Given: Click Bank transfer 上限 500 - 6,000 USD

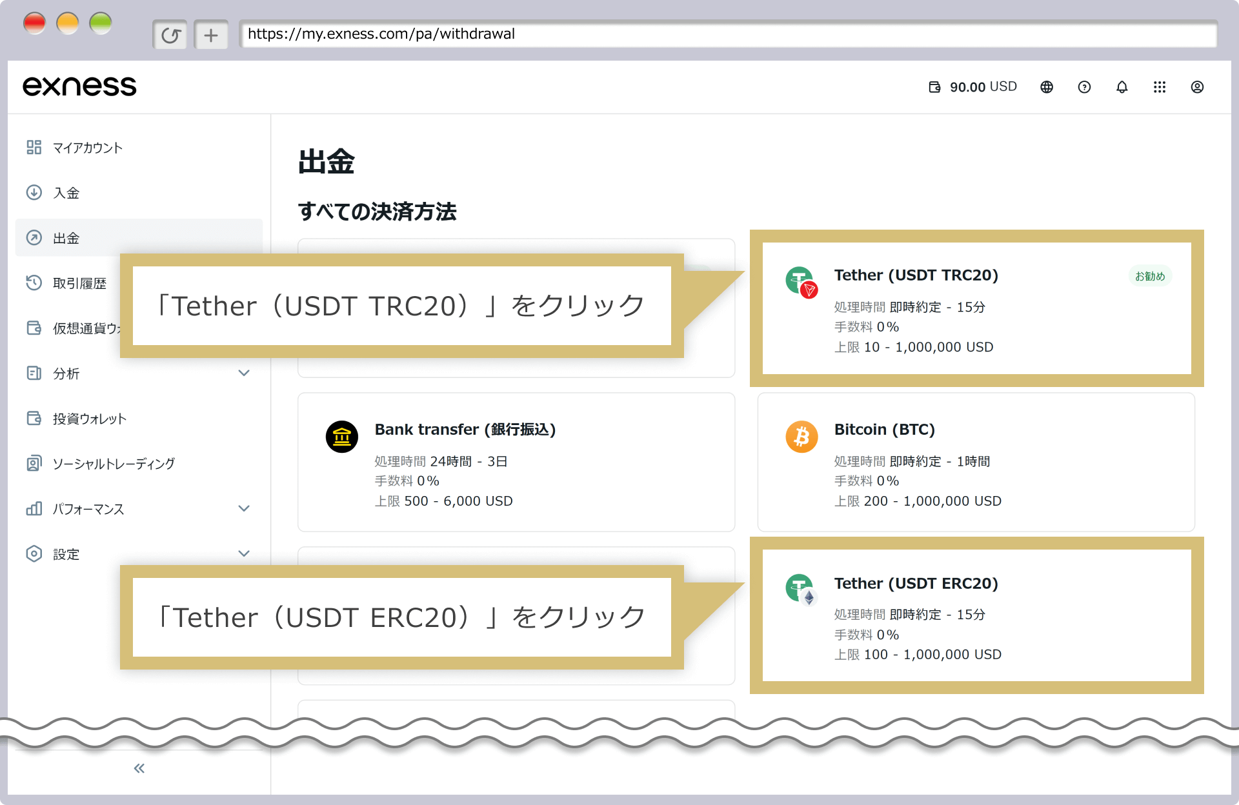Looking at the screenshot, I should coord(444,501).
